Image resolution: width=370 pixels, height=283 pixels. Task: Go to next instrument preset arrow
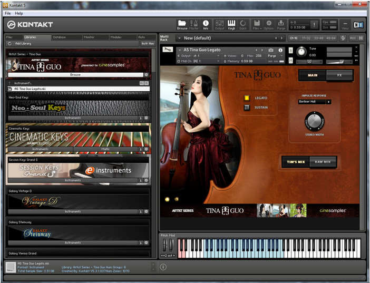262,50
